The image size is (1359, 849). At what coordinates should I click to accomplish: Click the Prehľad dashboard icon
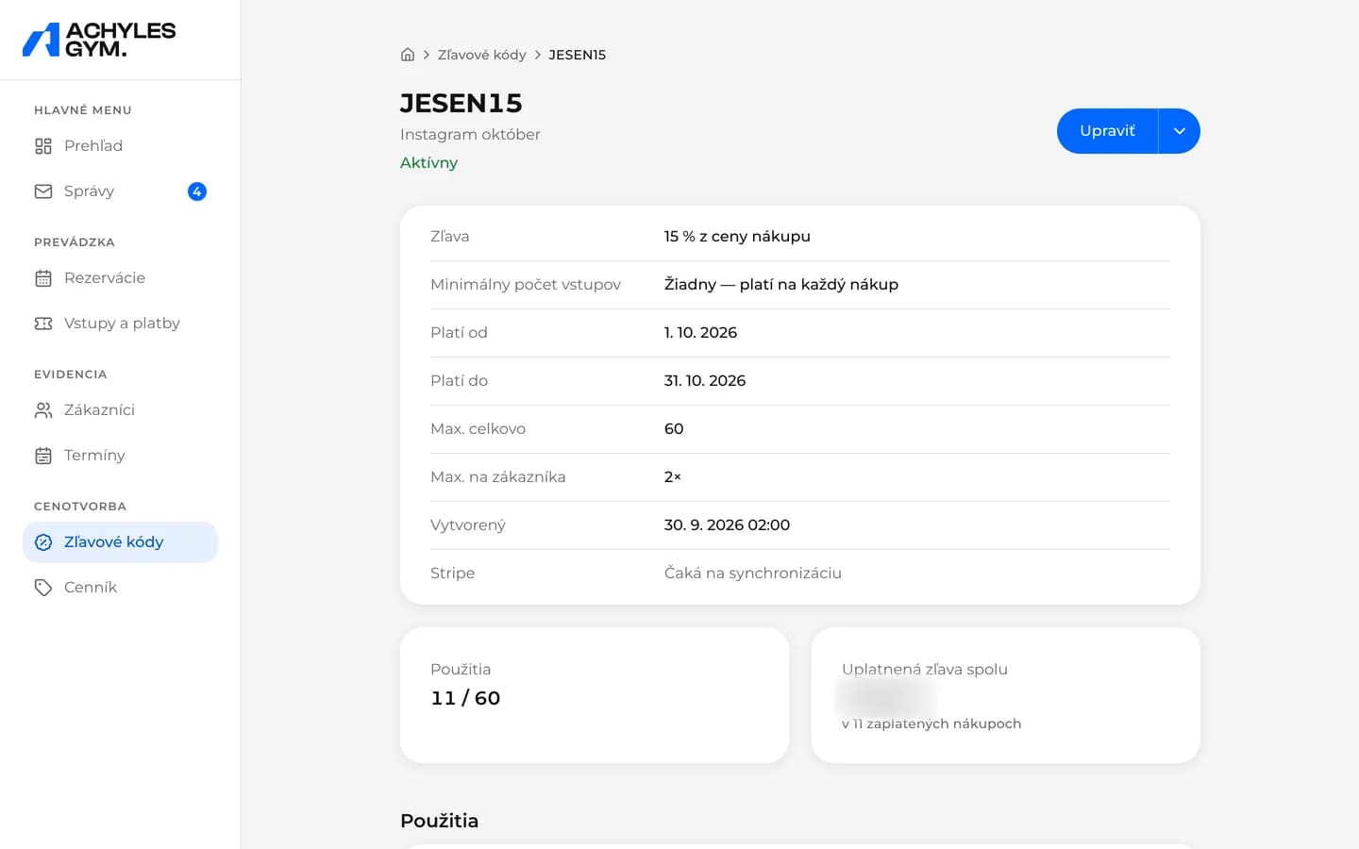point(43,146)
